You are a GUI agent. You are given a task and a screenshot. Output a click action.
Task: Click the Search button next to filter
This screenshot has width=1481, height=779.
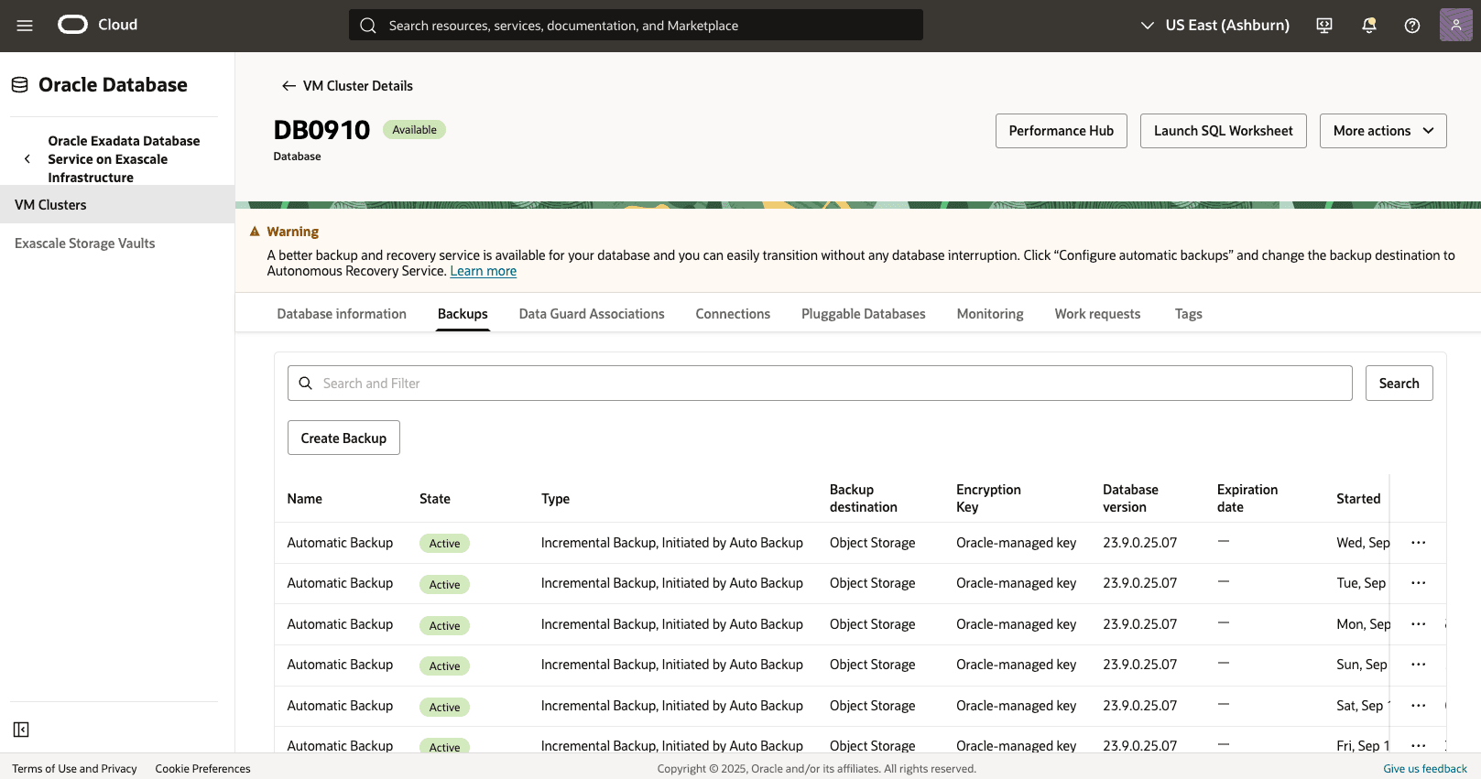pyautogui.click(x=1399, y=384)
